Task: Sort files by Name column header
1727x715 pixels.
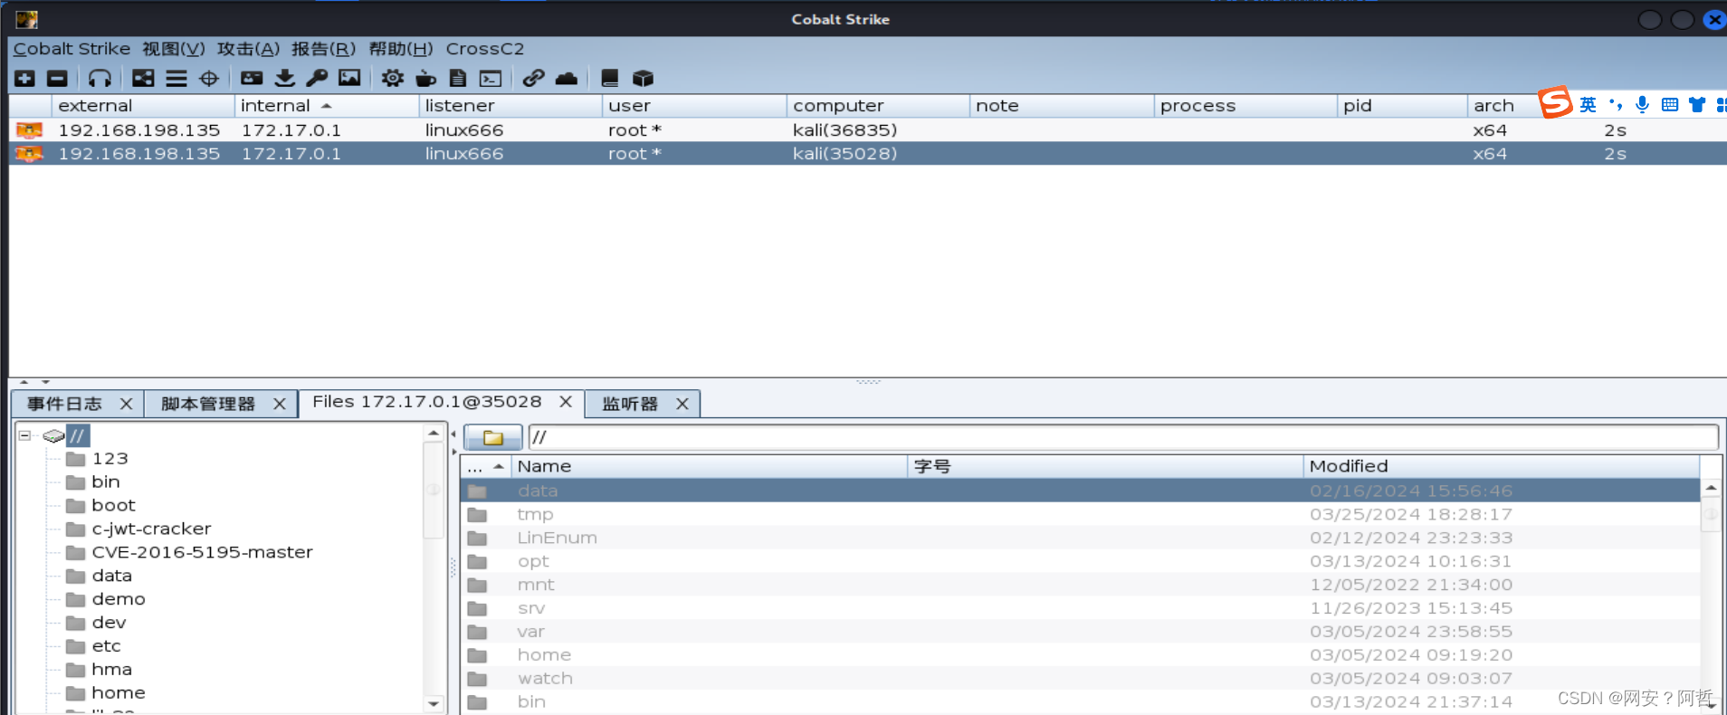Action: [x=710, y=467]
